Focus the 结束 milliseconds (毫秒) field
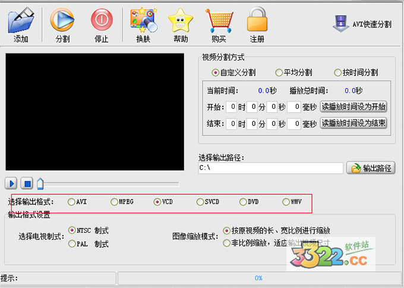This screenshot has width=404, height=288. coord(294,124)
